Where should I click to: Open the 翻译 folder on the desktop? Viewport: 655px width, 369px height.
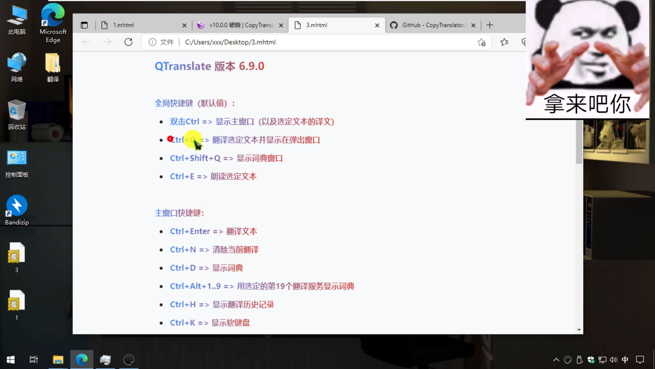click(53, 67)
